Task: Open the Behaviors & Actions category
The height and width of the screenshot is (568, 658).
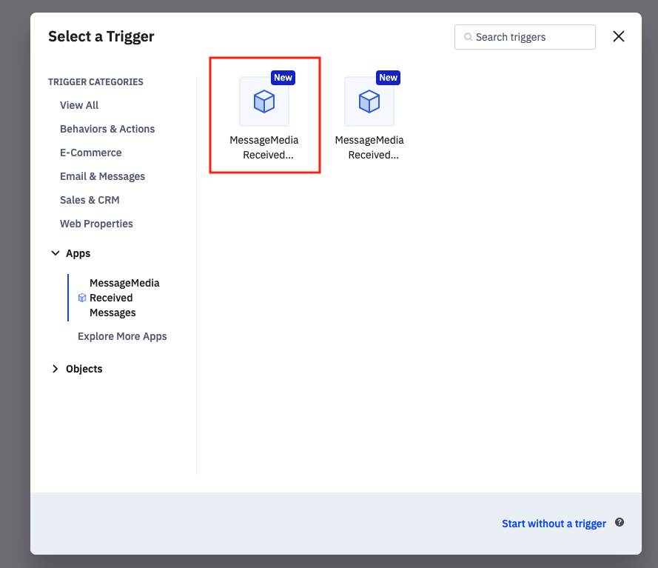Action: [107, 129]
